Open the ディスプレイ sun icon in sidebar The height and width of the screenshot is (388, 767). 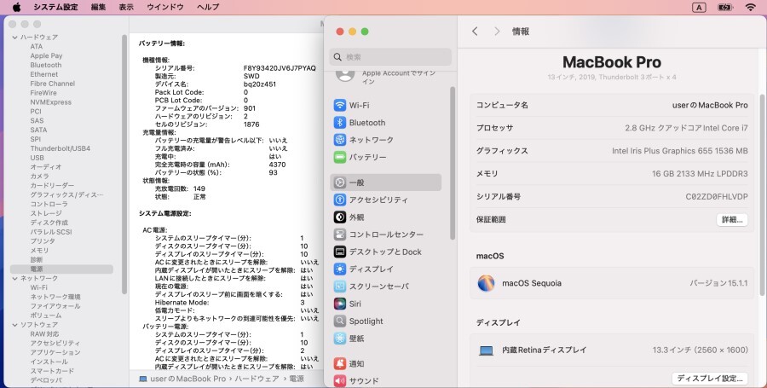pos(339,269)
